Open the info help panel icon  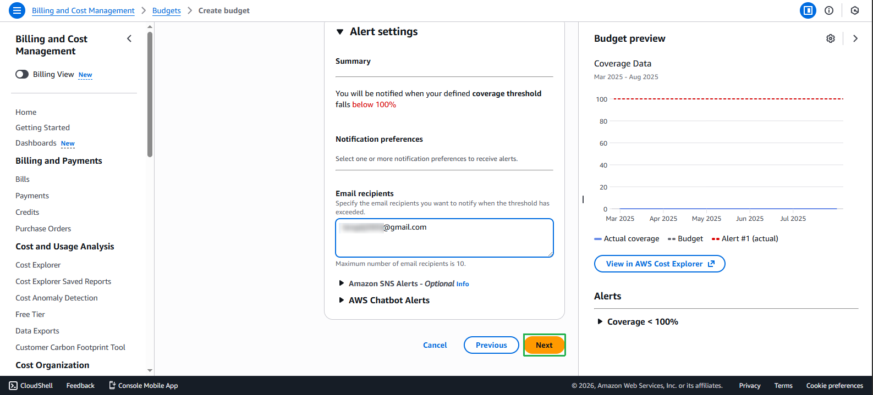829,10
